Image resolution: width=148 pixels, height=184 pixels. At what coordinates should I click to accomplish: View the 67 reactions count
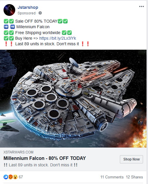[x=21, y=177]
